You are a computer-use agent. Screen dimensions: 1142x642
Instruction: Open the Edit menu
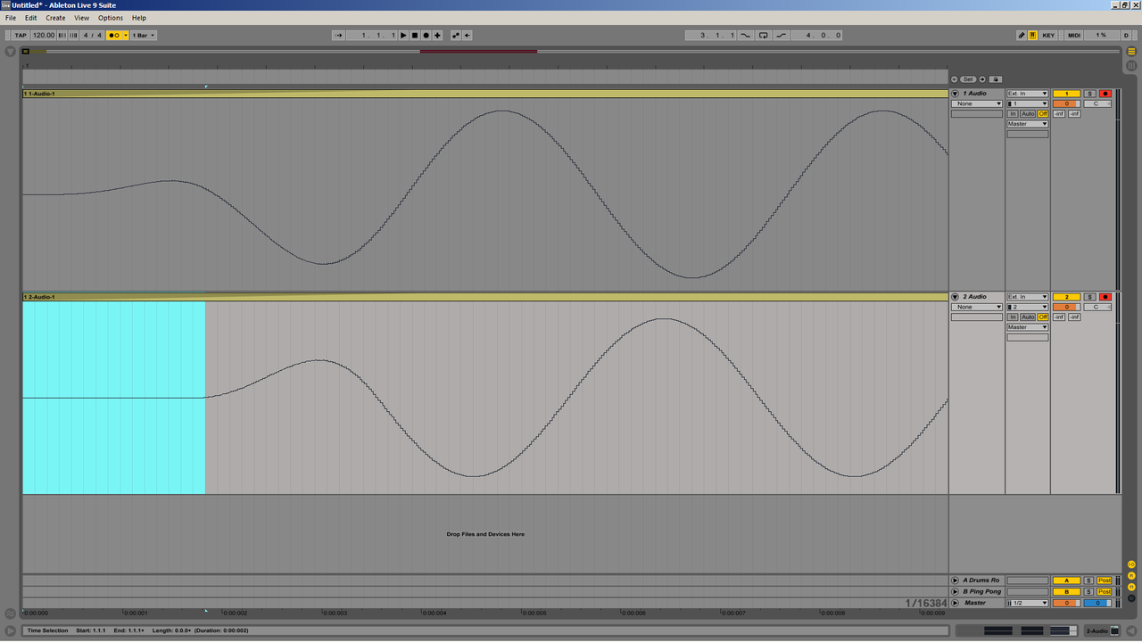(x=31, y=18)
